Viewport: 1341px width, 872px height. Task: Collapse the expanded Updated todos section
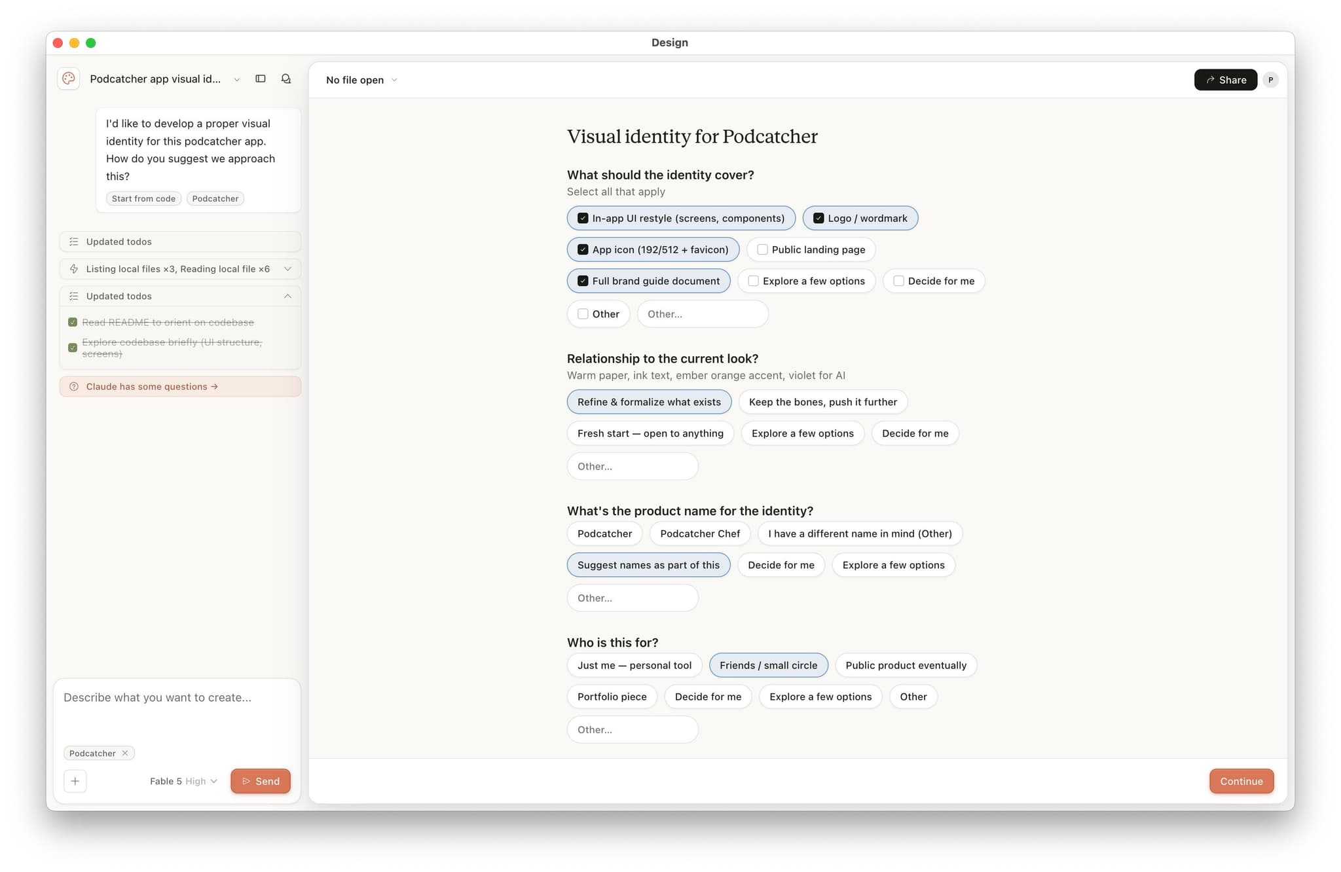287,297
